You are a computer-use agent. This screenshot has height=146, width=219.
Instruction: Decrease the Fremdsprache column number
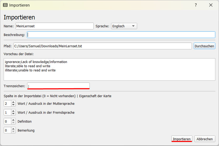tap(13, 114)
